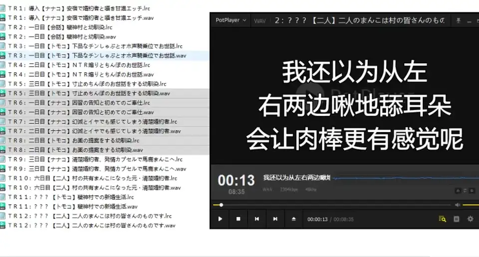Select the TR12 .lrc file name
This screenshot has width=479, height=257.
point(90,216)
